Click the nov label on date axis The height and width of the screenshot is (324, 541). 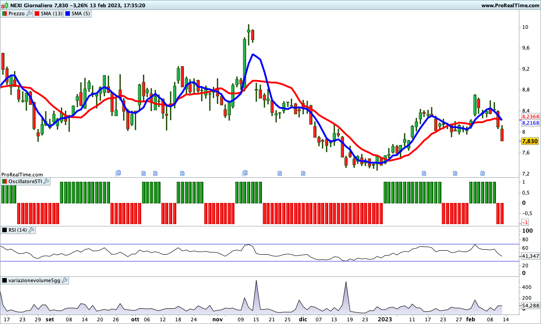[x=218, y=319]
